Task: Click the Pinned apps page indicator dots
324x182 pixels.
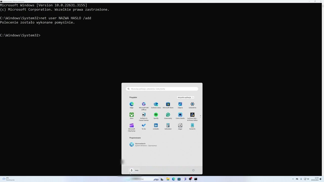Action: 200,116
